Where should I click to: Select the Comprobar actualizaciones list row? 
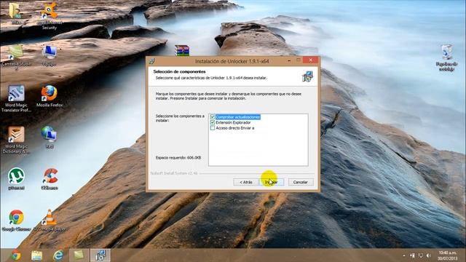point(238,117)
